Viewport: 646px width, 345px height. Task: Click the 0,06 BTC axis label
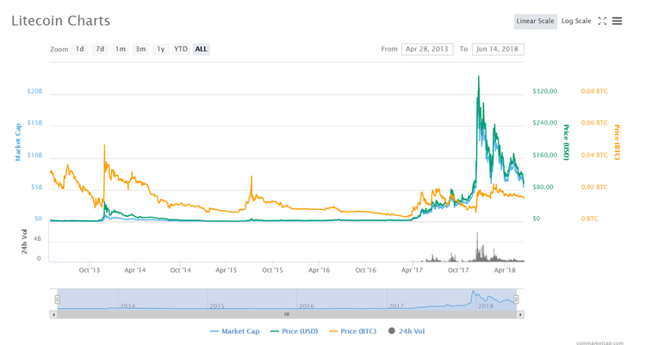[594, 123]
